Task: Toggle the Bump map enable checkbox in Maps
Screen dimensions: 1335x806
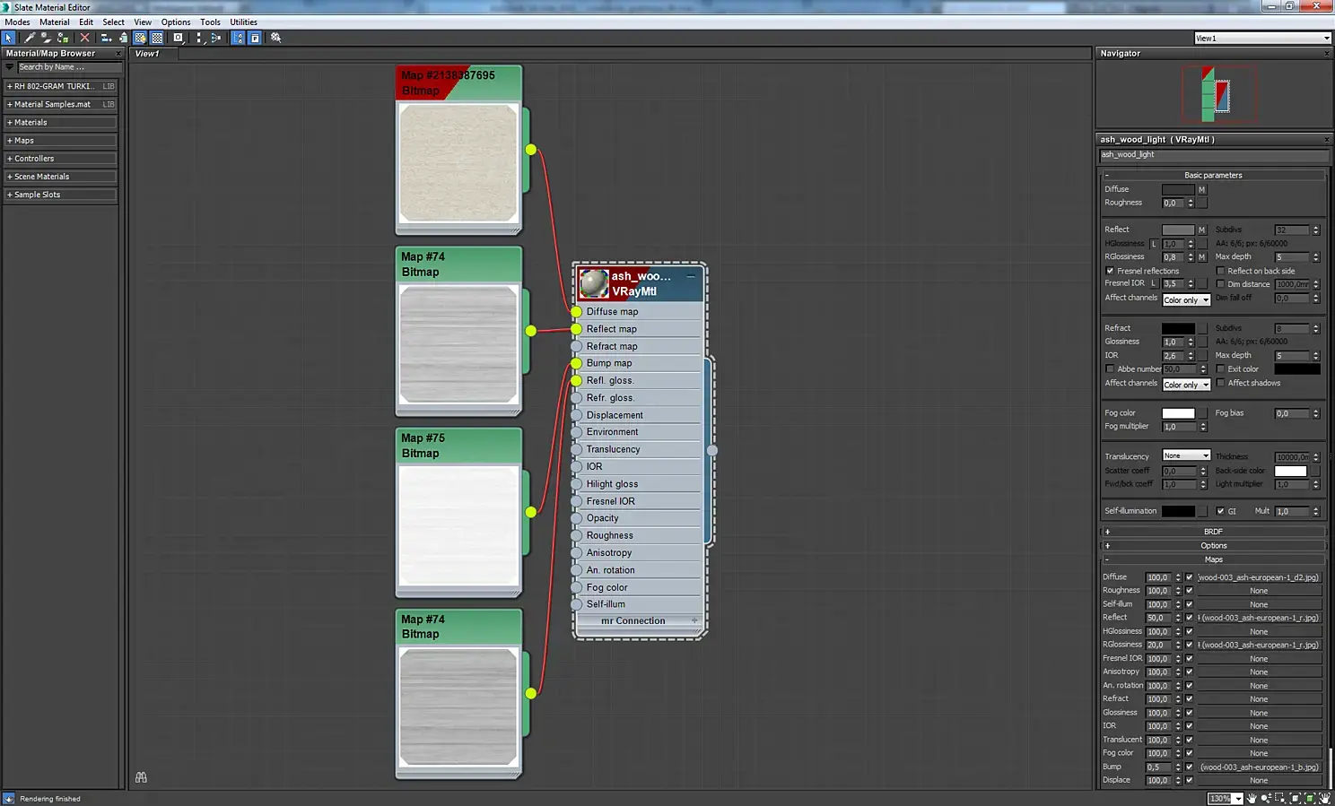Action: (x=1189, y=767)
